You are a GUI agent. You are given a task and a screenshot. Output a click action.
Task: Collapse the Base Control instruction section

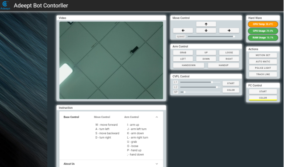pos(157,117)
